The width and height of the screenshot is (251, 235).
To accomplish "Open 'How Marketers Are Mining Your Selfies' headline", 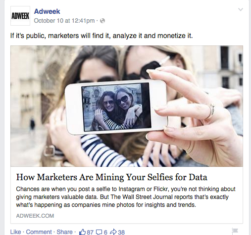I will click(x=111, y=177).
